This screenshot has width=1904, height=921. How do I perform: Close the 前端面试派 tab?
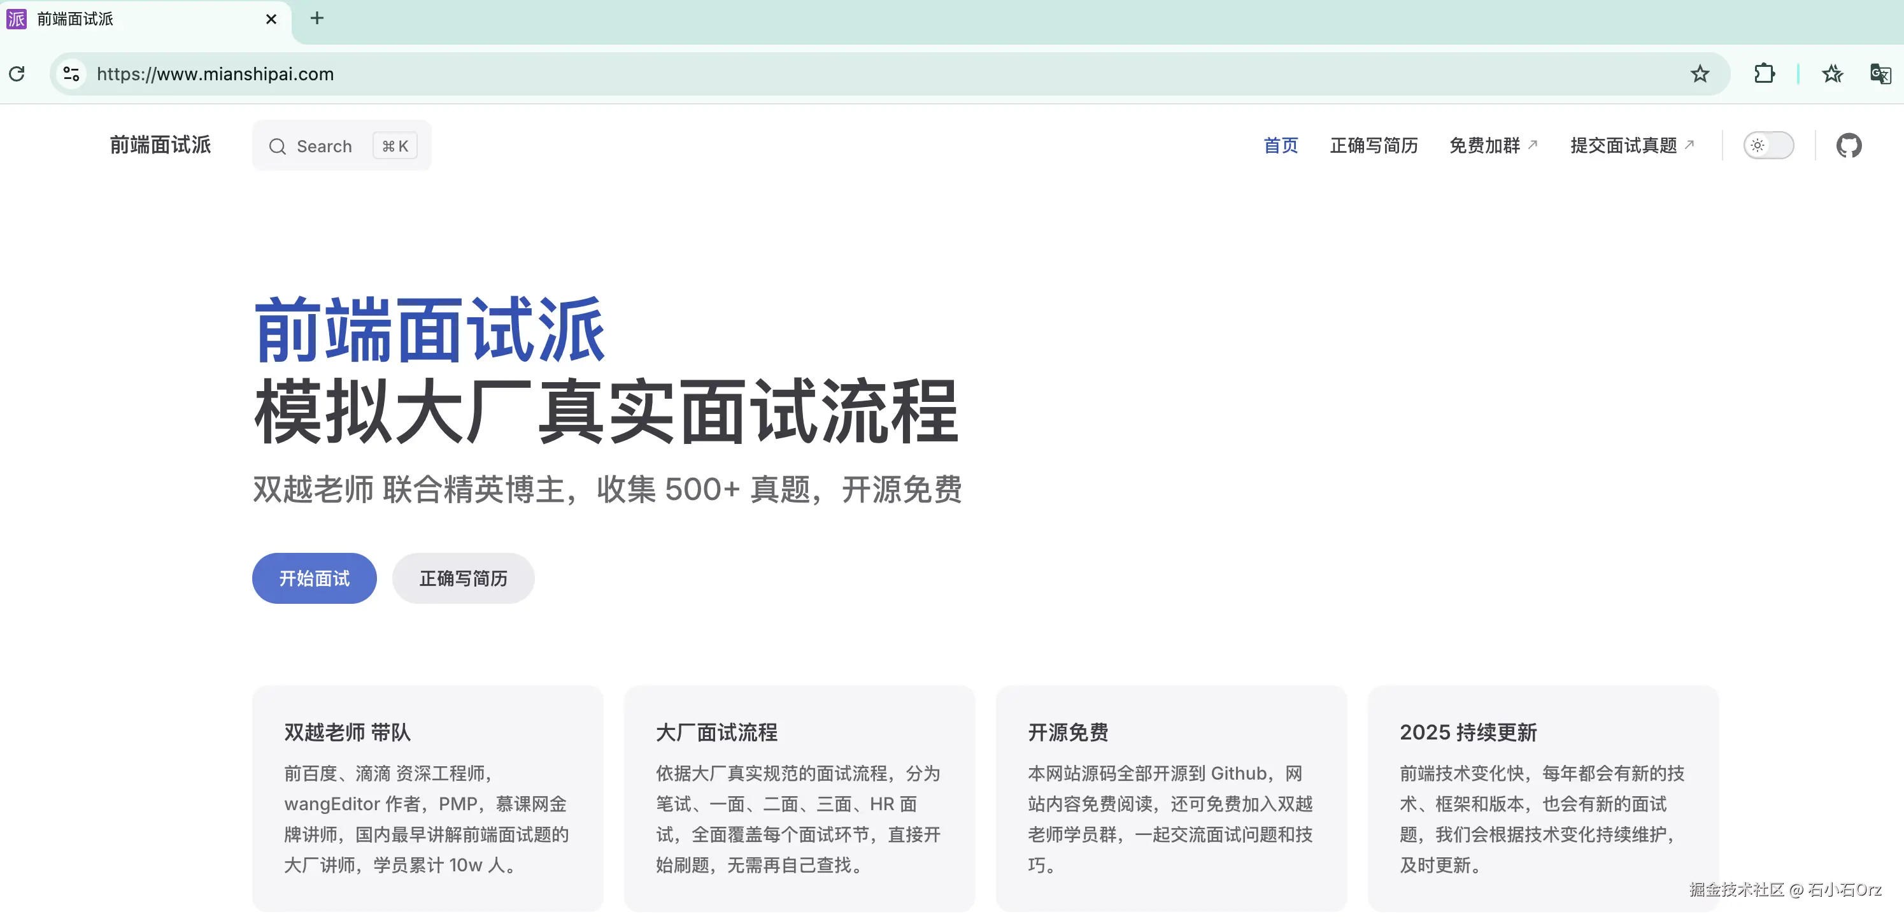[271, 19]
